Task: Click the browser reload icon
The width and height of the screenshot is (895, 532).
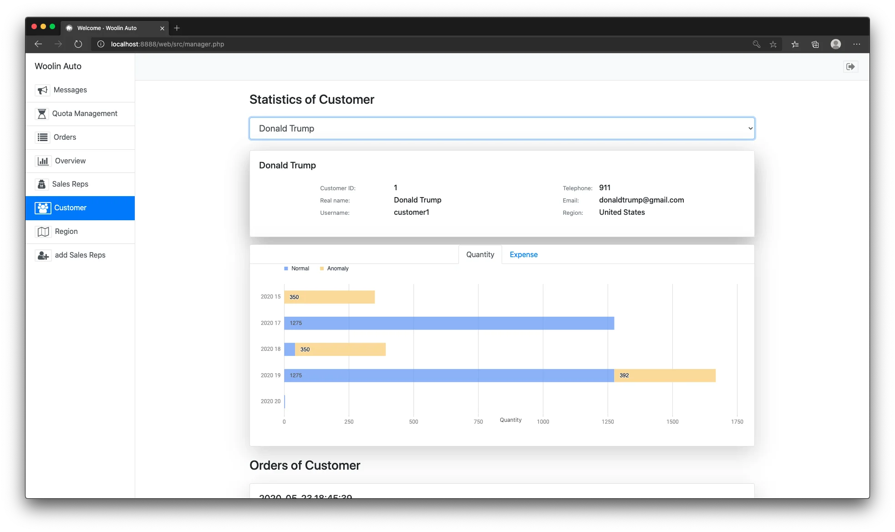Action: pos(78,44)
